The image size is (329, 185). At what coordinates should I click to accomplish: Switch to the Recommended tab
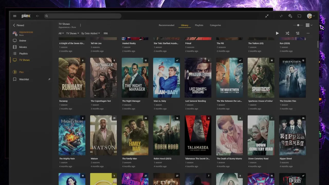166,25
